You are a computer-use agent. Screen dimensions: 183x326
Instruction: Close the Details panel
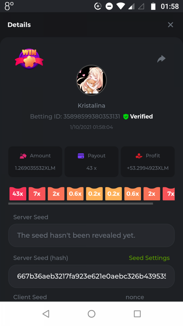tap(171, 25)
